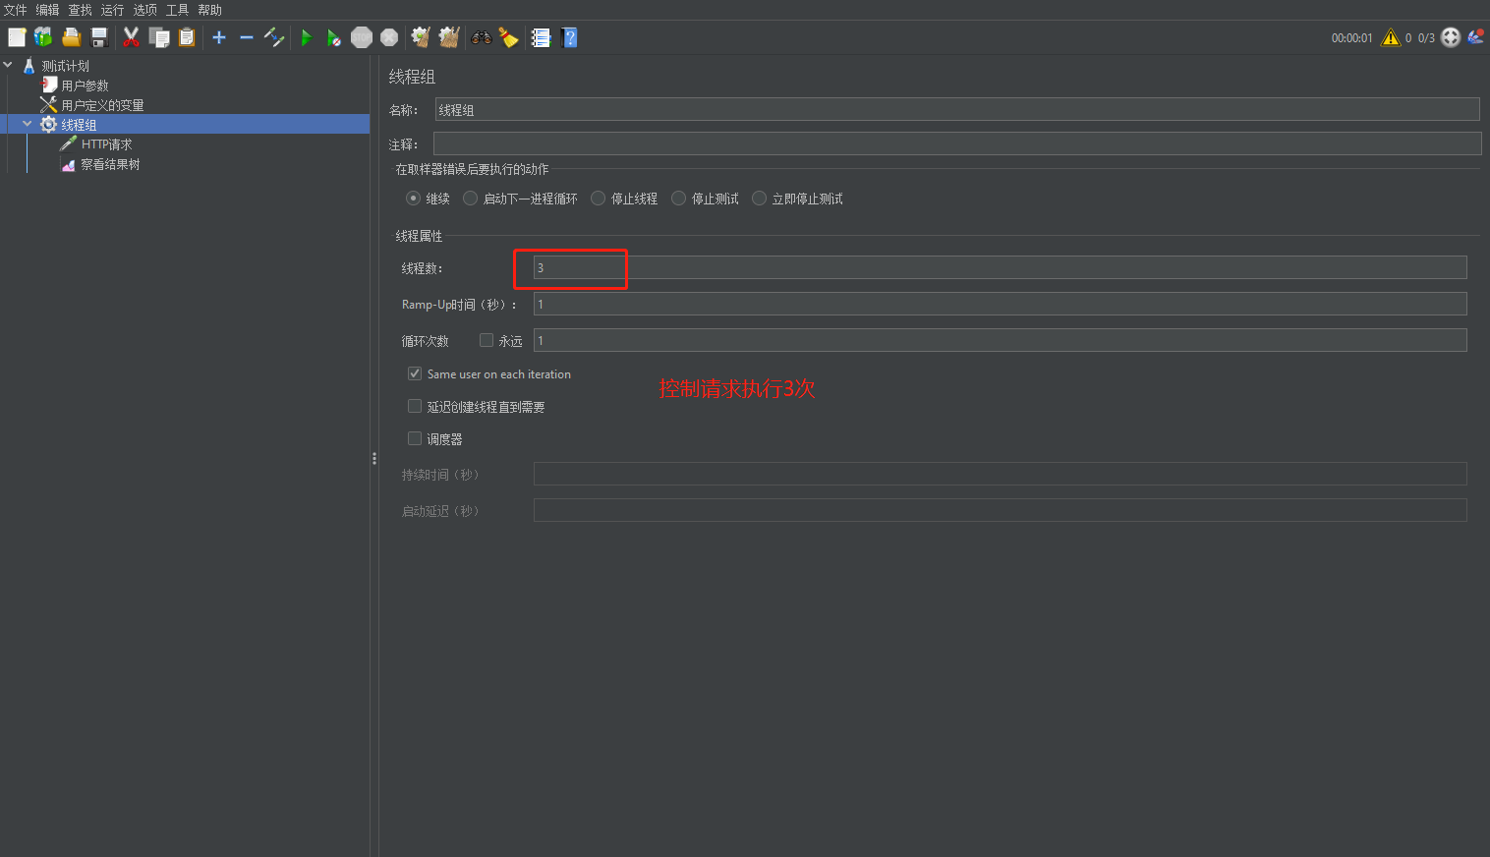Screen dimensions: 1490x857
Task: Click the 线程数 input field
Action: coord(1001,267)
